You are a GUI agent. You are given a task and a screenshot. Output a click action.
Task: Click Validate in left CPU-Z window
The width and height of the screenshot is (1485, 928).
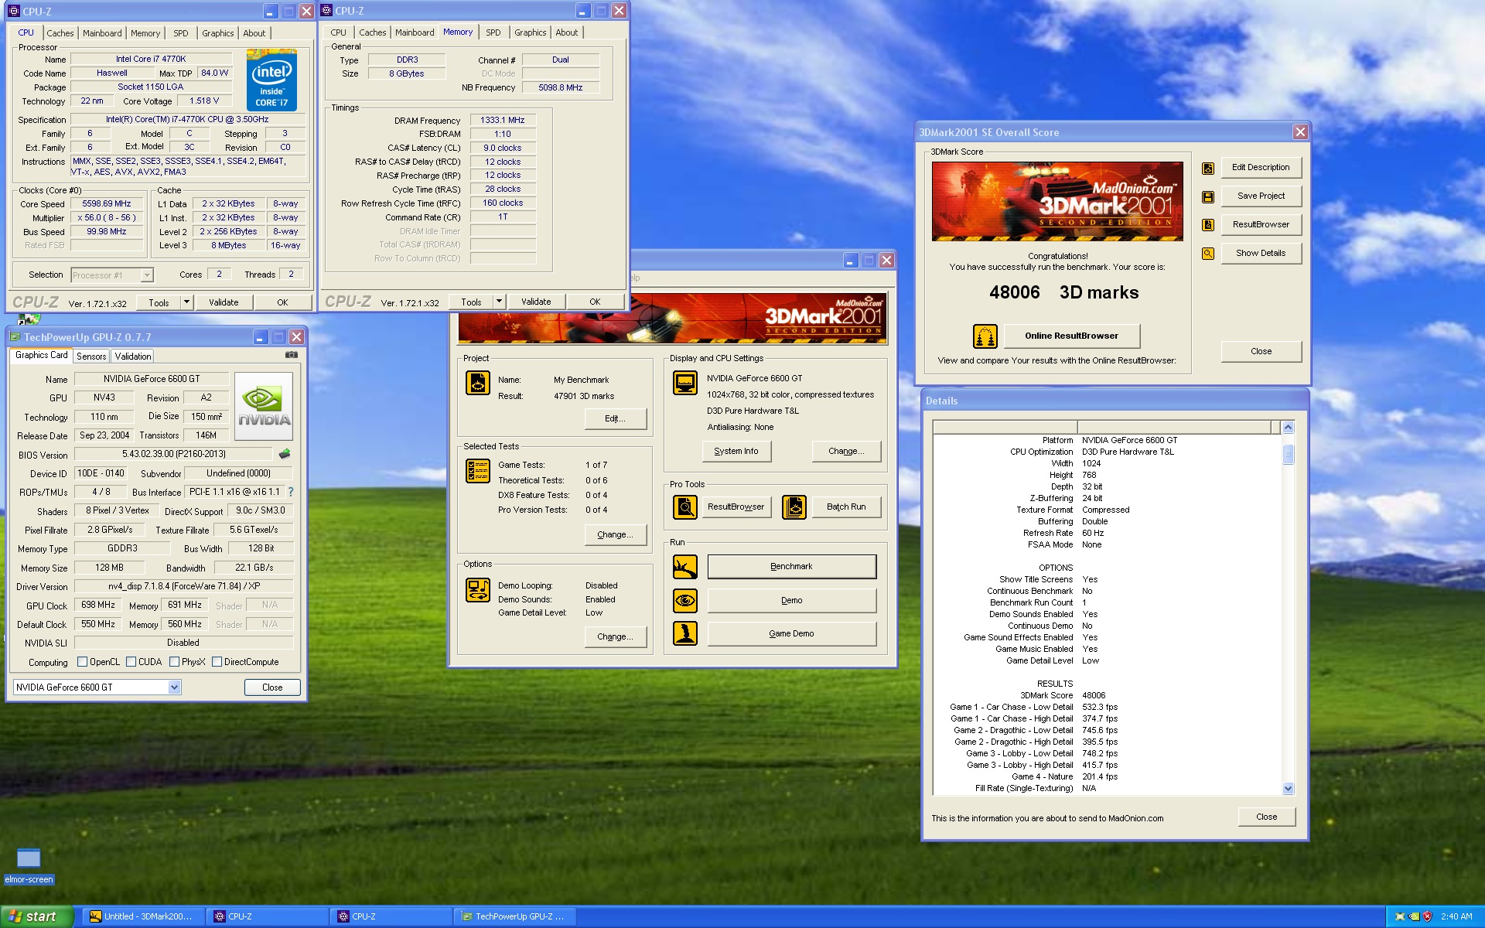coord(224,302)
